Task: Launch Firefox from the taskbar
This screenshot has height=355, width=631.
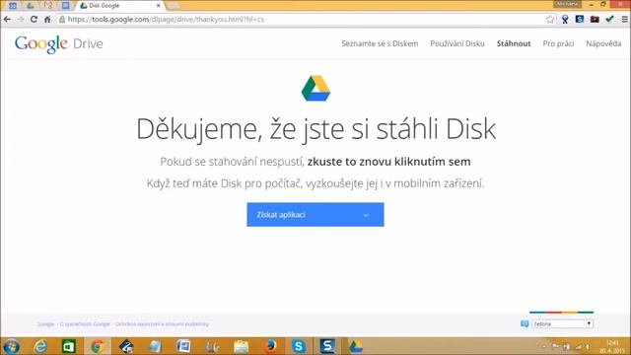Action: tap(270, 346)
